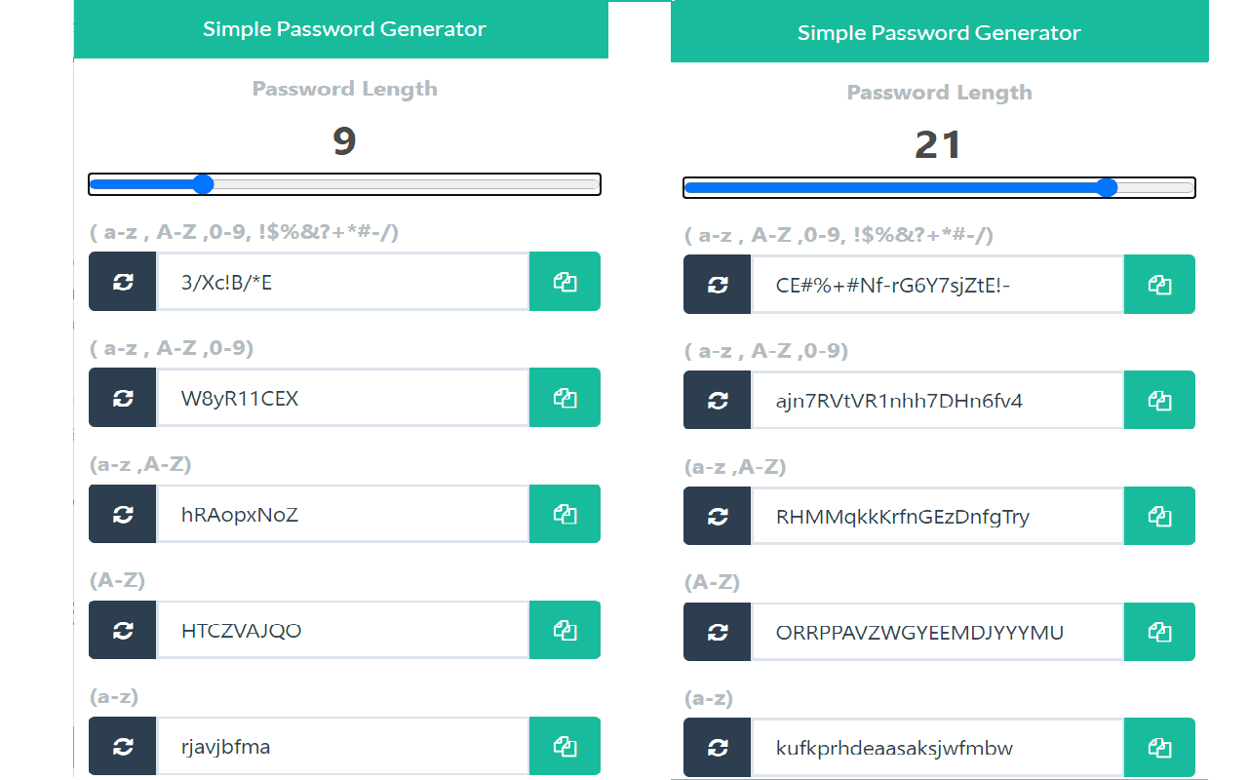This screenshot has width=1248, height=780.
Task: Refresh the hRAopxNoZ password
Action: coord(123,514)
